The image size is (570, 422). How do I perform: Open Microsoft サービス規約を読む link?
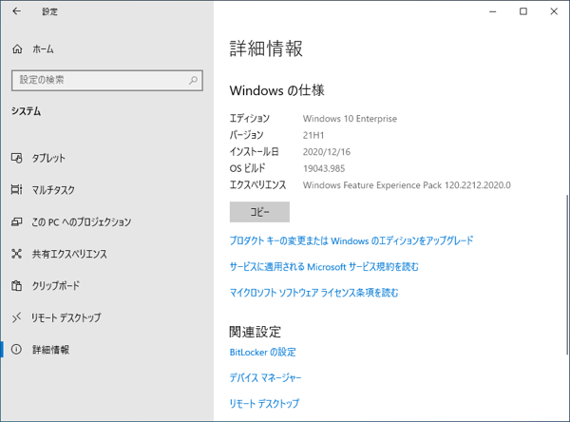(324, 267)
